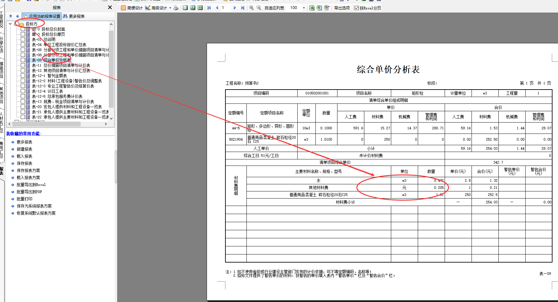Collapse the 投标方 tree node
558x302 pixels.
[10, 24]
